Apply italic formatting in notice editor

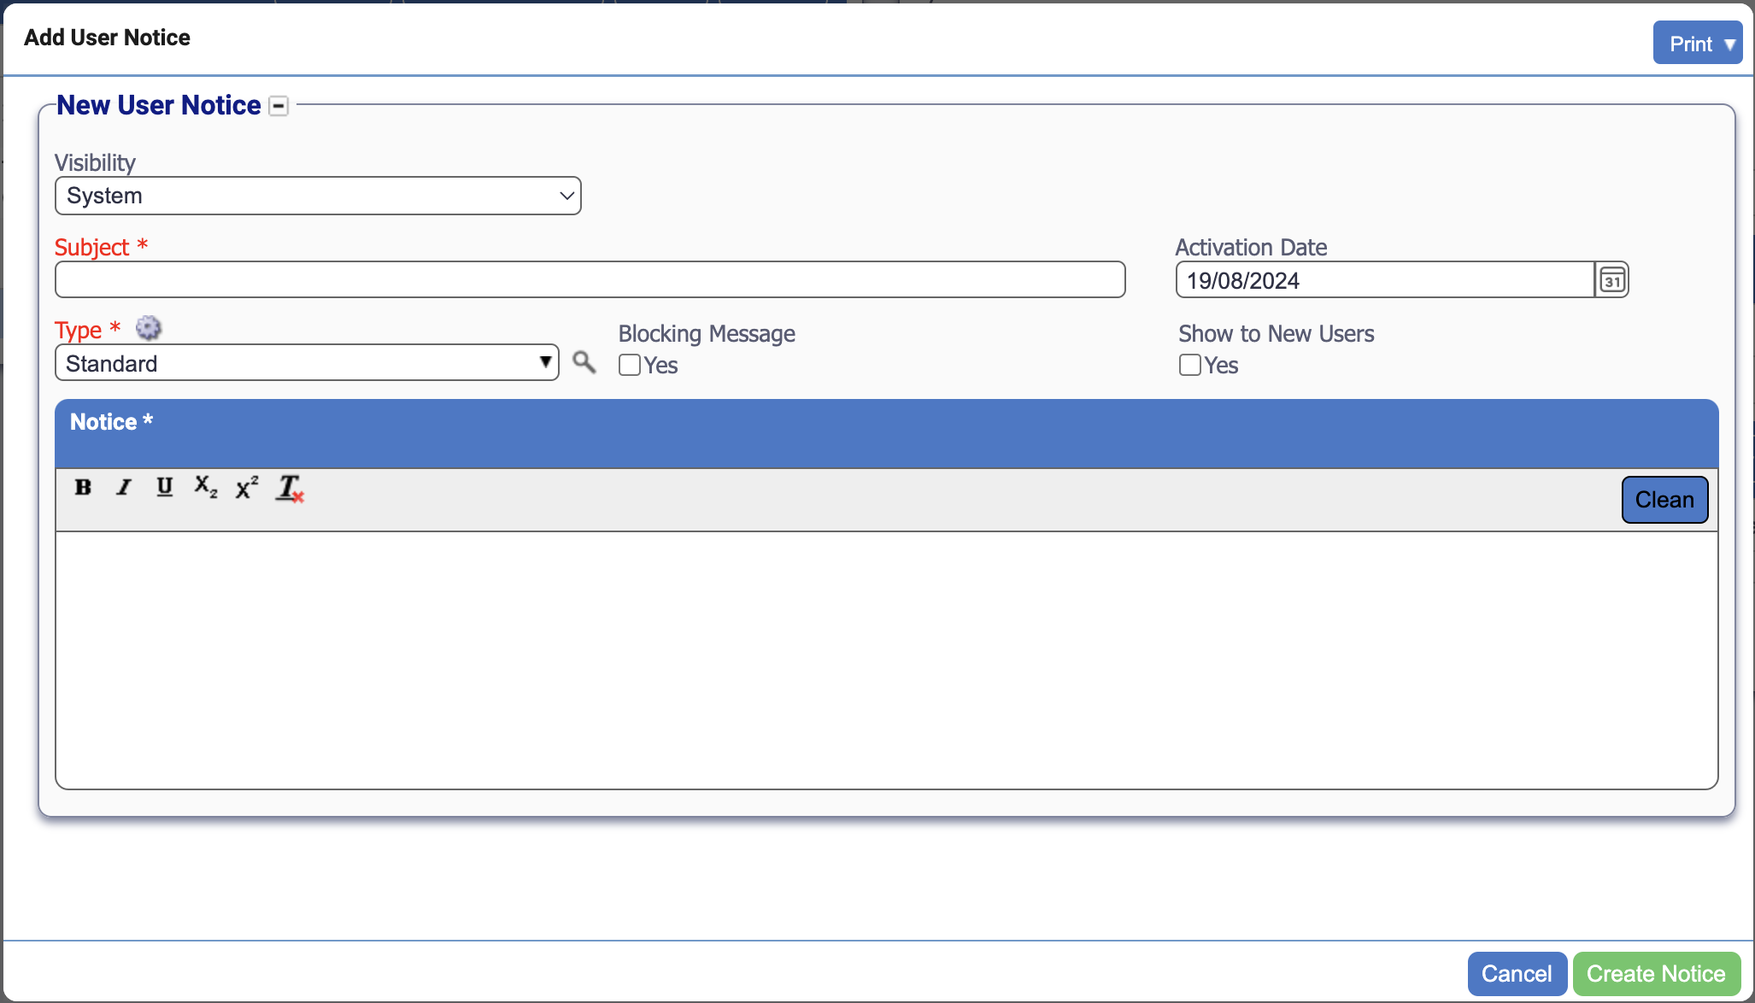(x=124, y=487)
